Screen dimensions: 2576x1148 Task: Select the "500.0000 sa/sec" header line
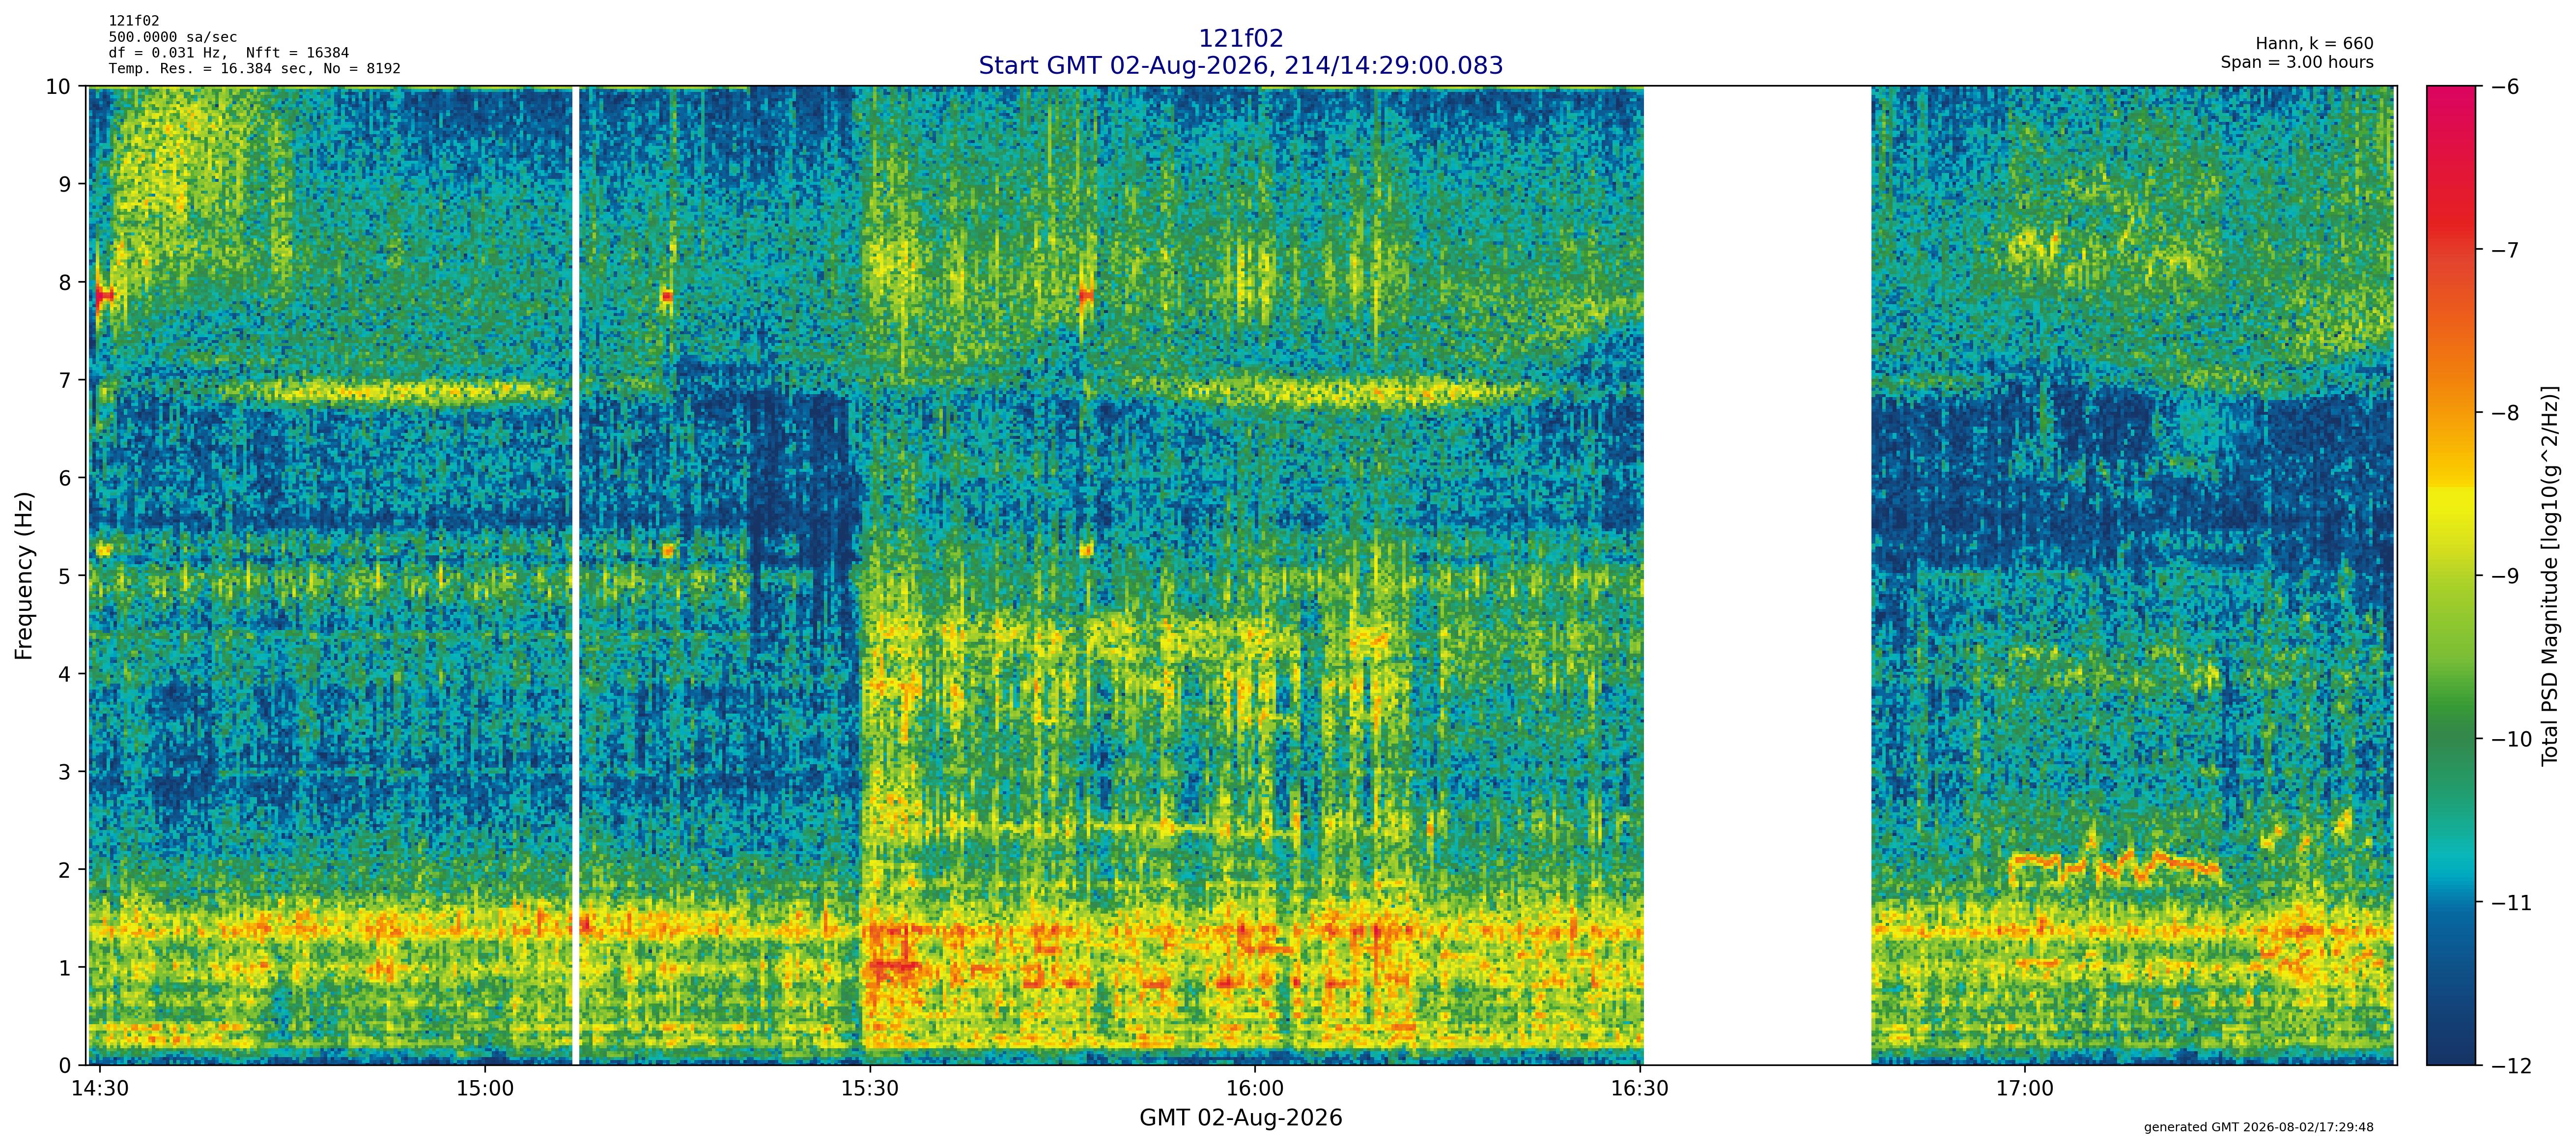click(173, 37)
